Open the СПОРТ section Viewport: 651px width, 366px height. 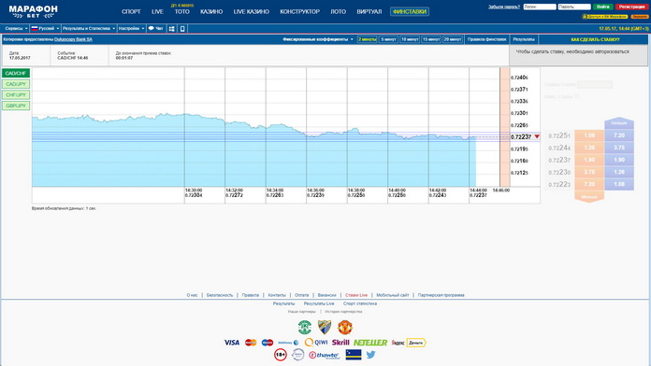(131, 11)
